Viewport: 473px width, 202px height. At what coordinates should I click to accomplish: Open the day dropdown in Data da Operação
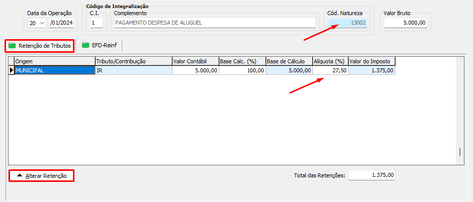click(x=41, y=23)
